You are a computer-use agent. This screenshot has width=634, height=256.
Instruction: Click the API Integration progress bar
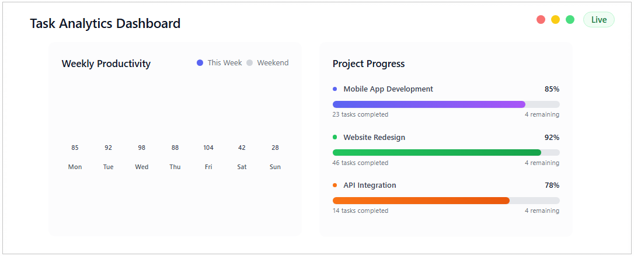(446, 201)
